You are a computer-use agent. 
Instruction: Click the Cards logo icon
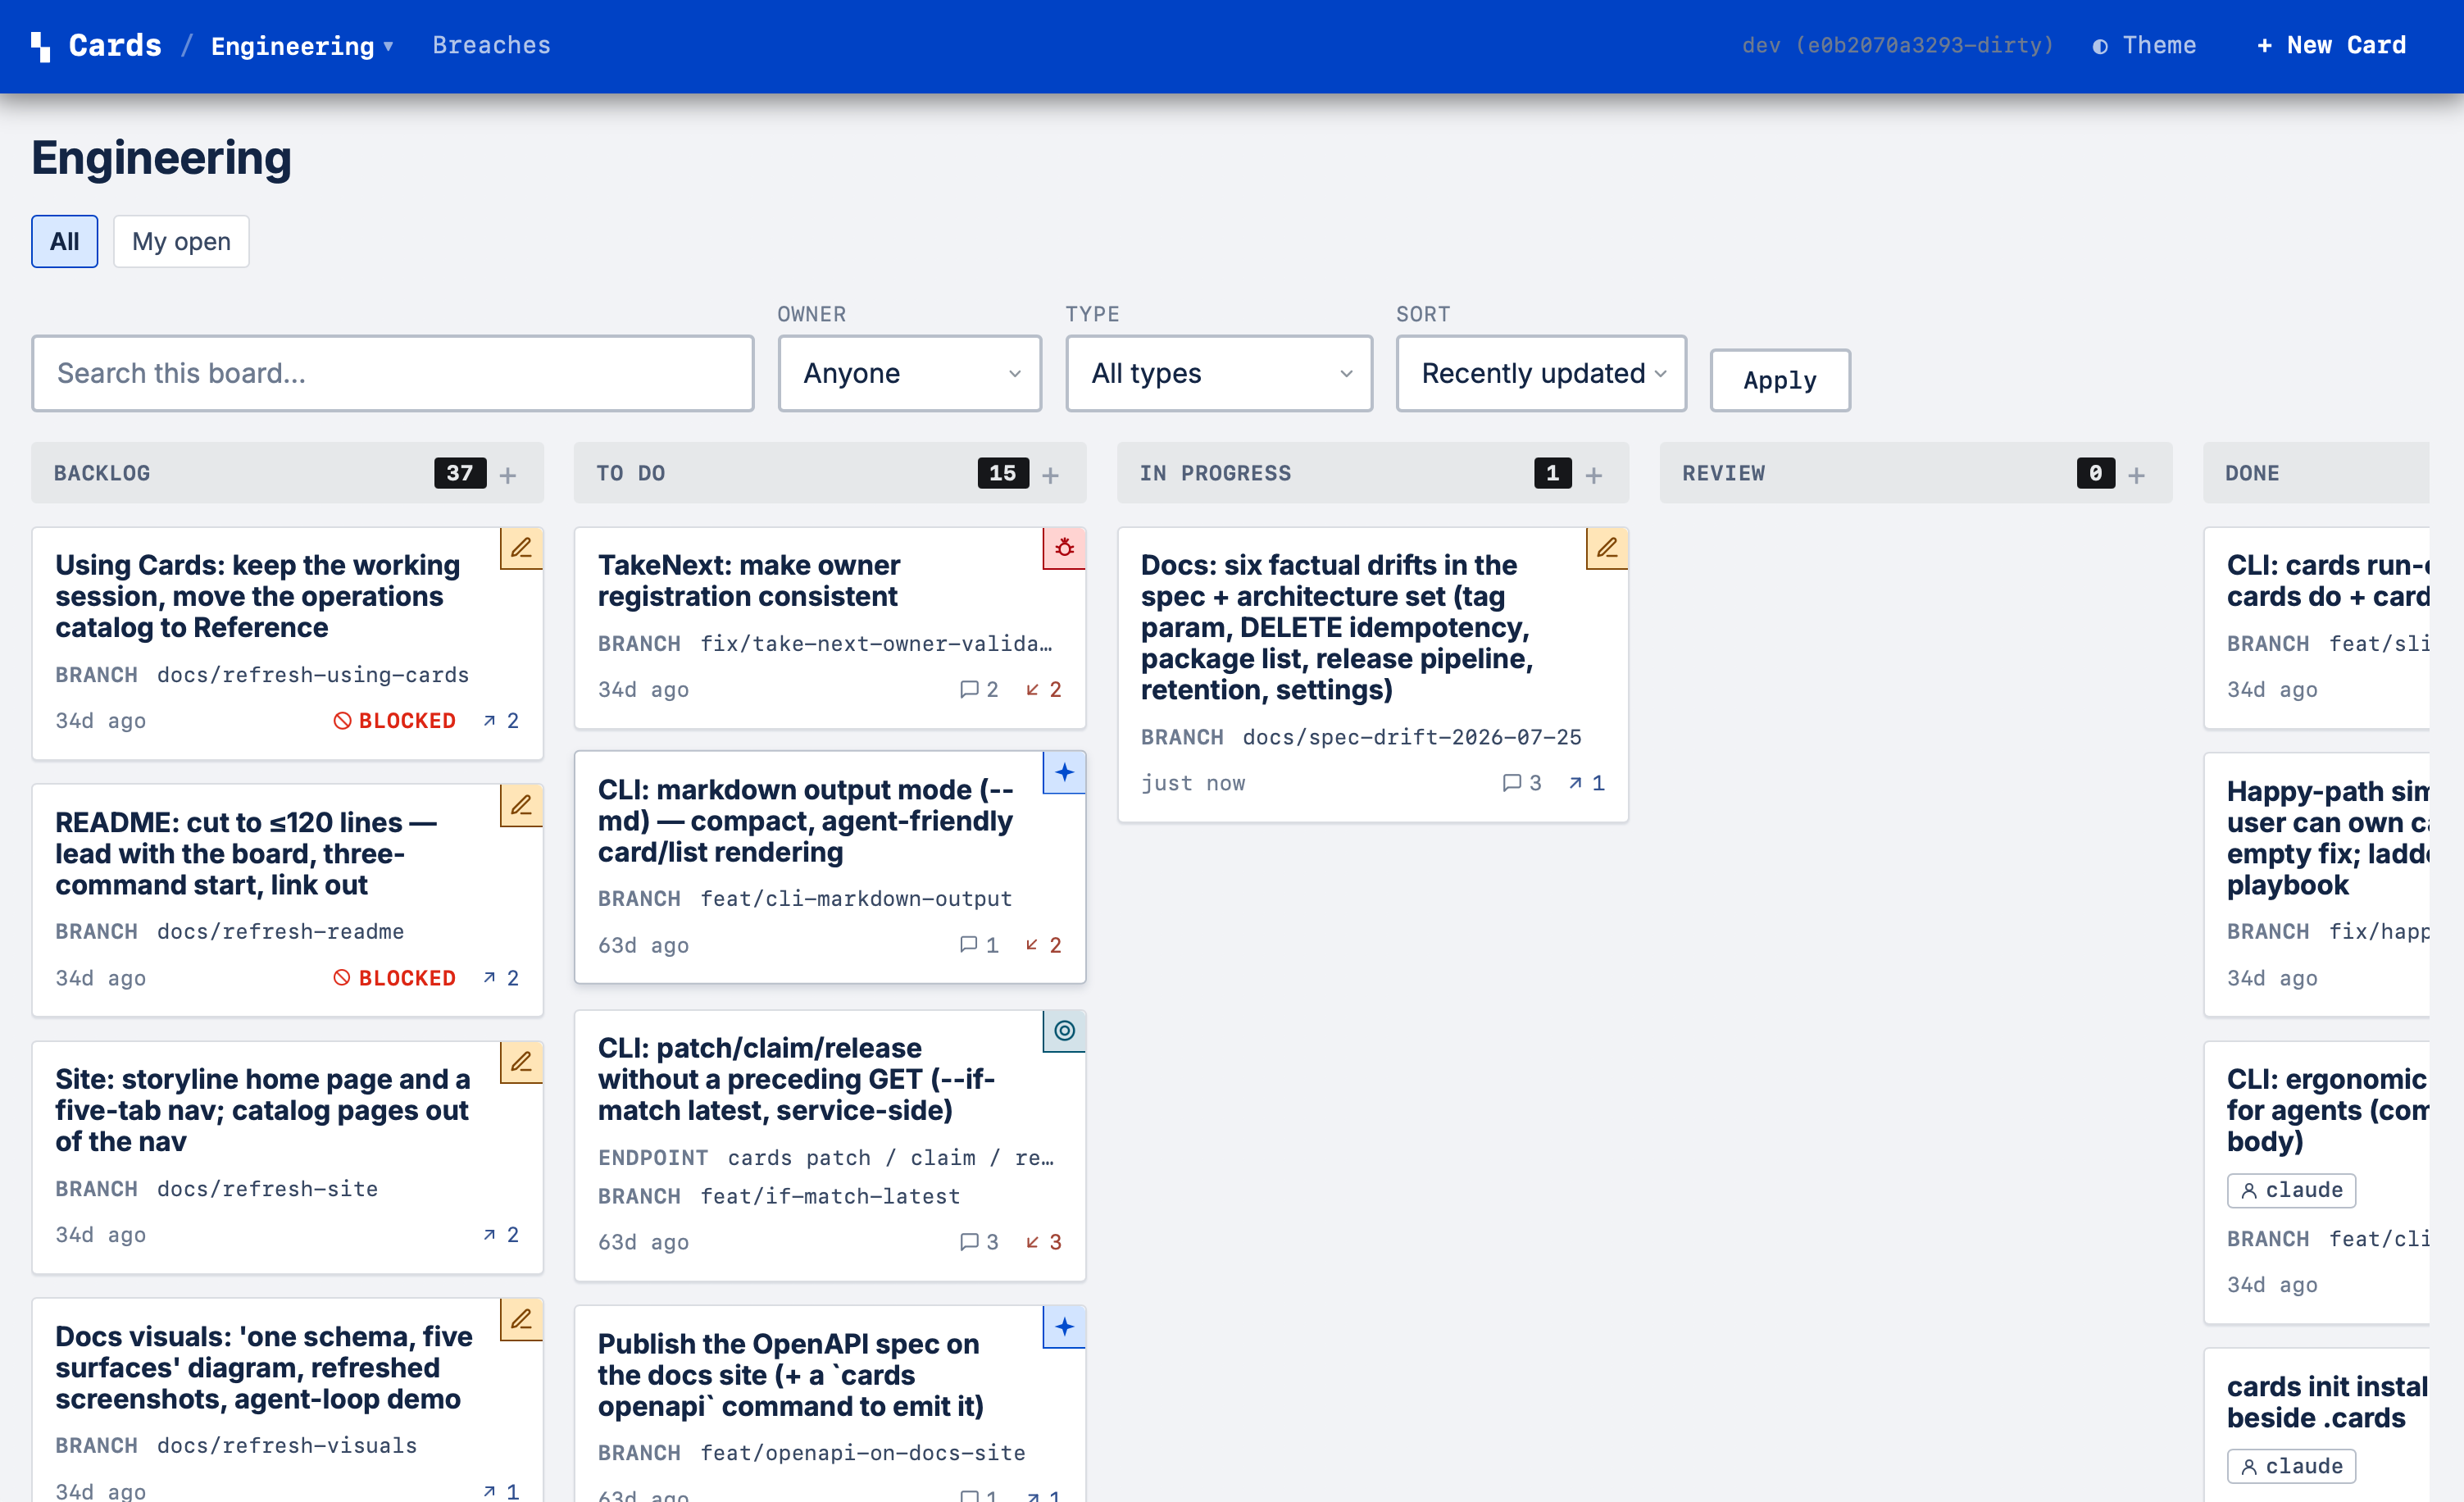[40, 46]
